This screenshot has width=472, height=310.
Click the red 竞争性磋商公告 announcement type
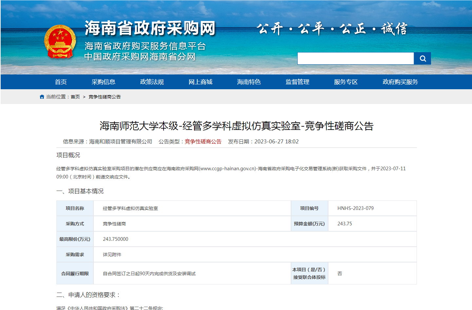203,141
